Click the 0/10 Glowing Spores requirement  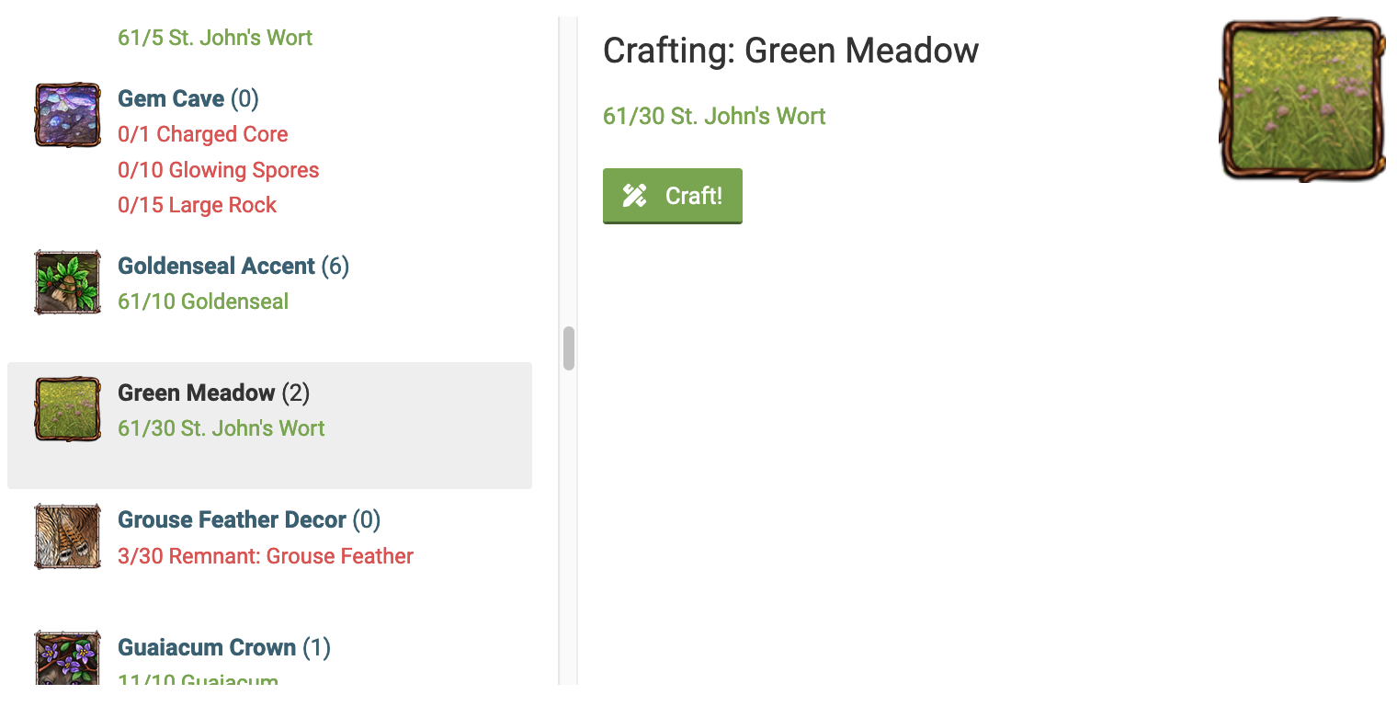tap(219, 170)
